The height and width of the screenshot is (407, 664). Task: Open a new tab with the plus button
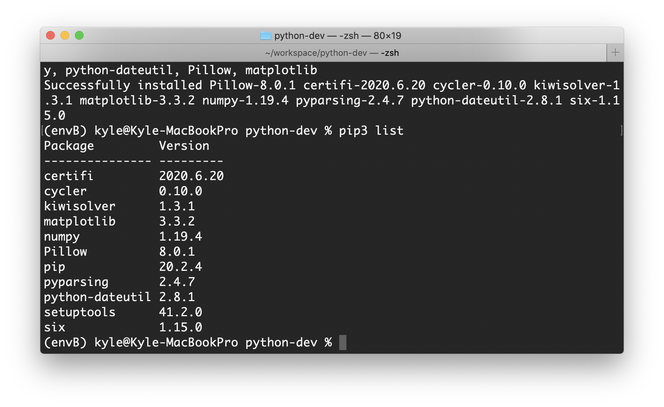click(615, 52)
